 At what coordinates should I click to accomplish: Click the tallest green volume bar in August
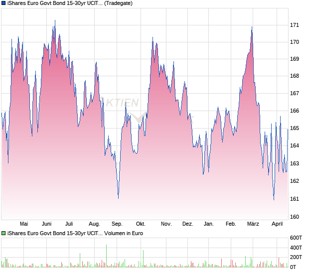coord(107,256)
